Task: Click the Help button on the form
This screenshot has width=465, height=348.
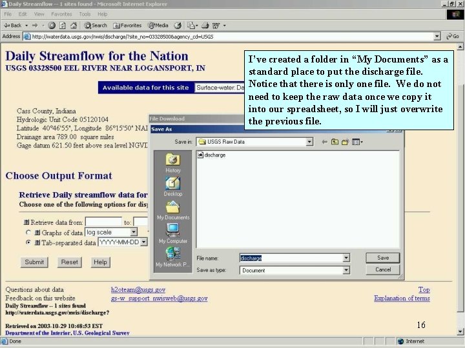Action: point(101,262)
